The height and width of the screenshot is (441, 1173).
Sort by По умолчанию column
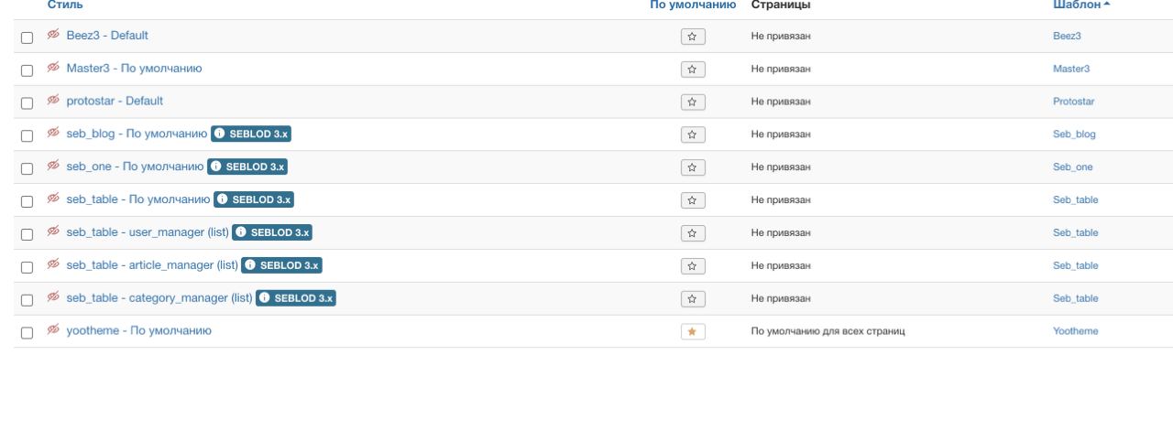(x=693, y=5)
